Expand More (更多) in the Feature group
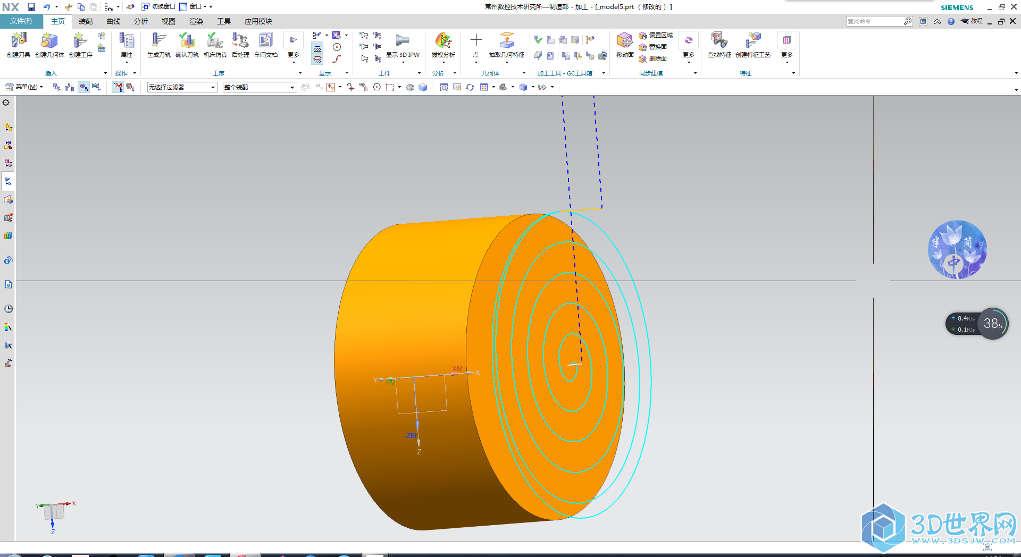 [x=787, y=47]
